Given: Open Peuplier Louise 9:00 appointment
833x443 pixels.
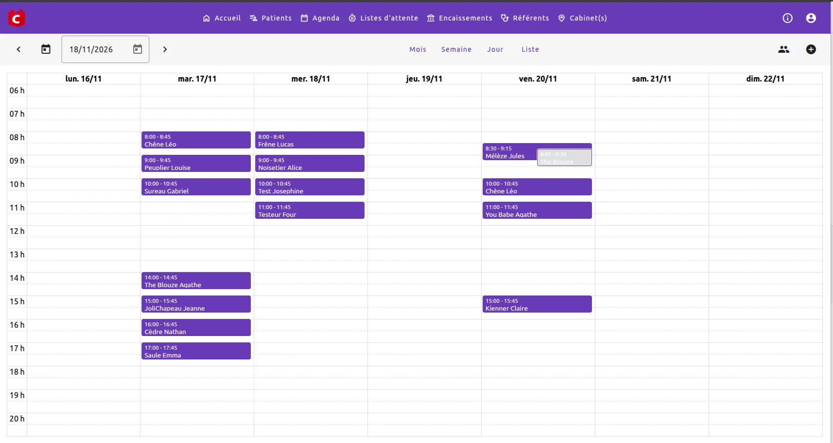Looking at the screenshot, I should pos(196,164).
